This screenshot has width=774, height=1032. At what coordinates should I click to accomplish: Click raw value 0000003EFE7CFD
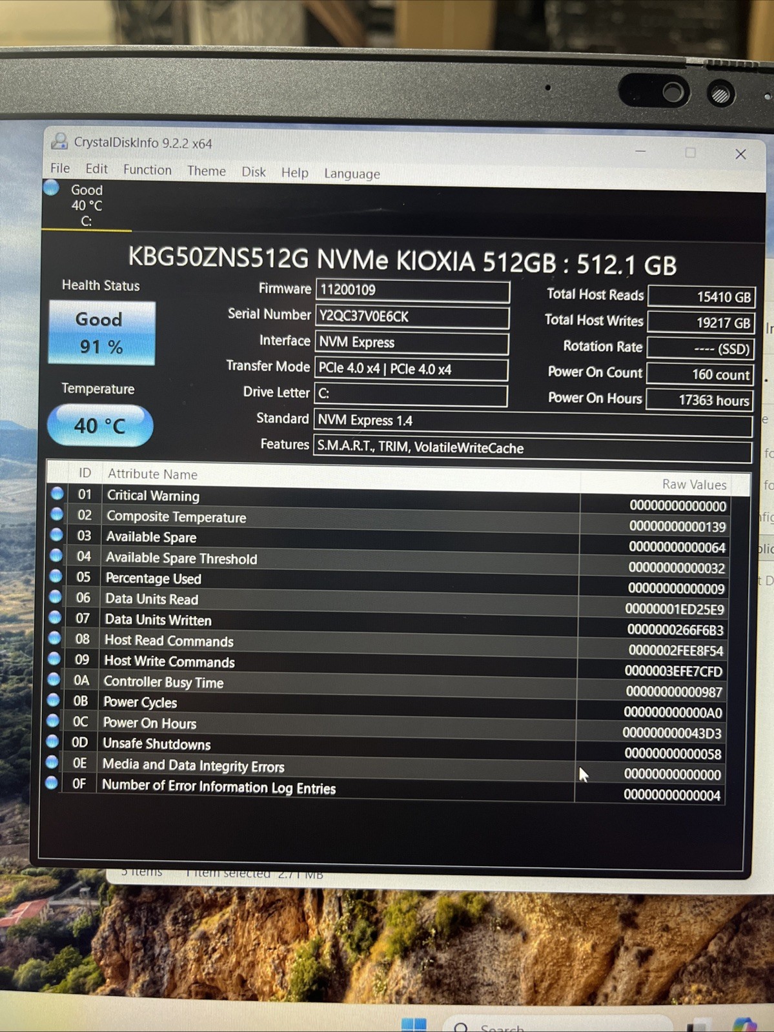click(x=673, y=671)
